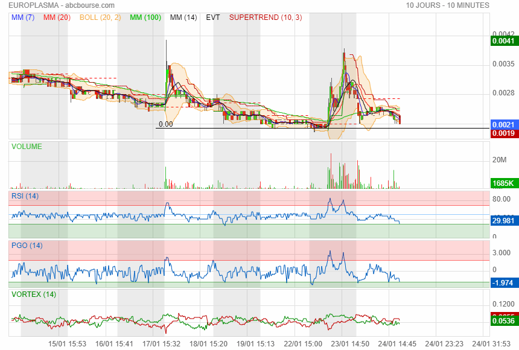
Task: Click the 15/01 15:53 date label
Action: (x=67, y=344)
